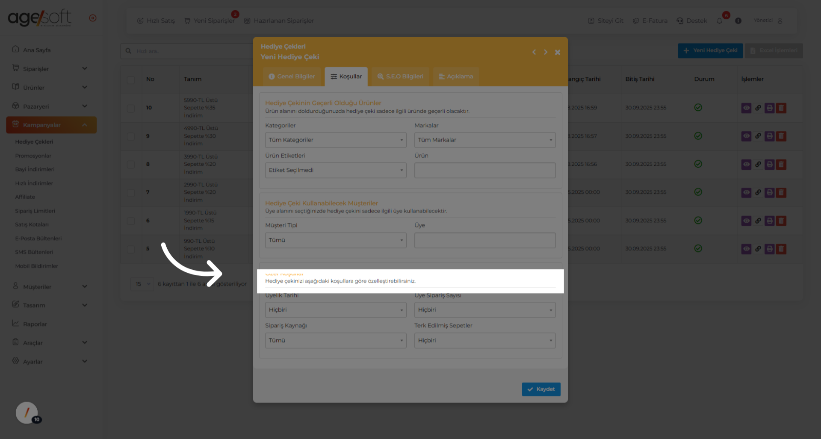Click the Yeni Hediye Çeki button
Image resolution: width=821 pixels, height=439 pixels.
(x=710, y=50)
